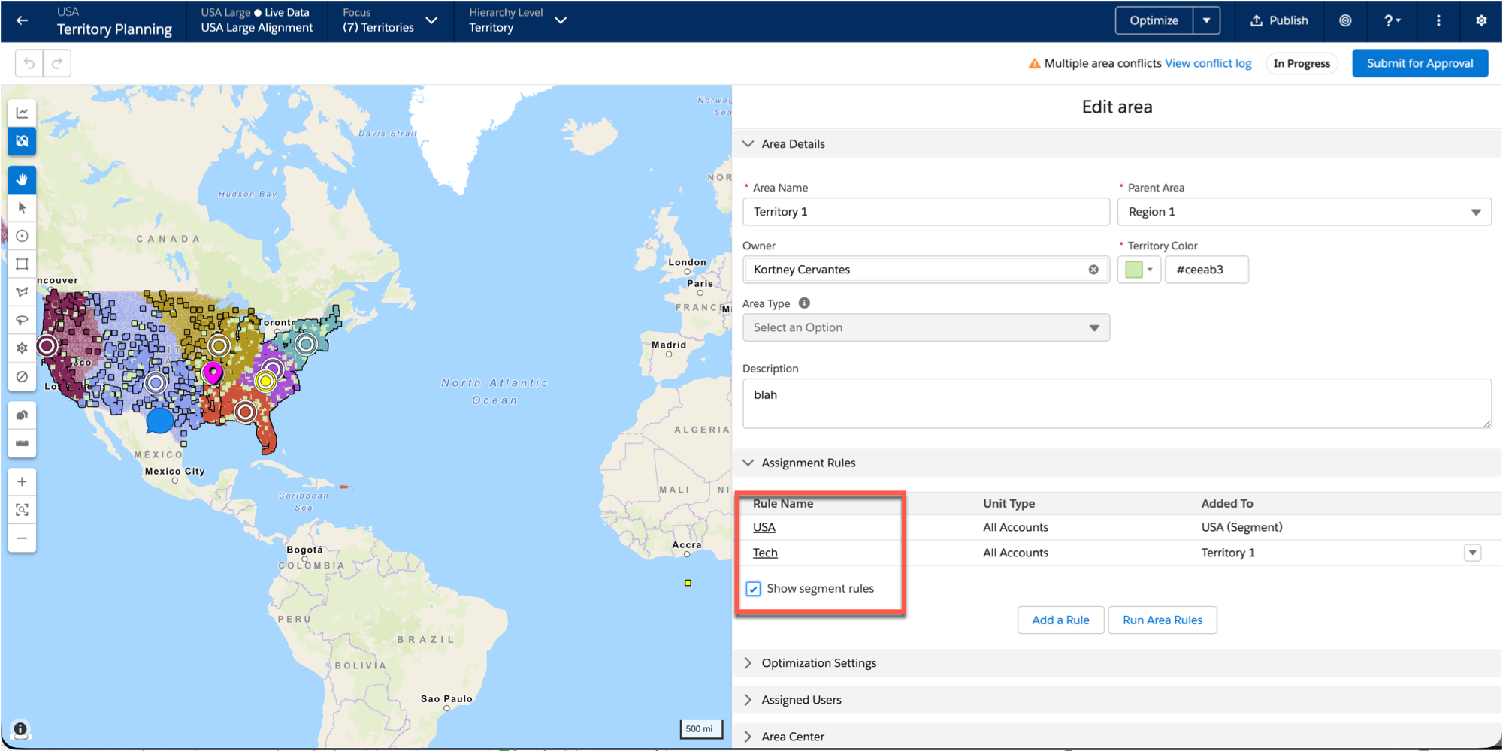The image size is (1503, 751).
Task: Zoom in on the map
Action: point(22,481)
